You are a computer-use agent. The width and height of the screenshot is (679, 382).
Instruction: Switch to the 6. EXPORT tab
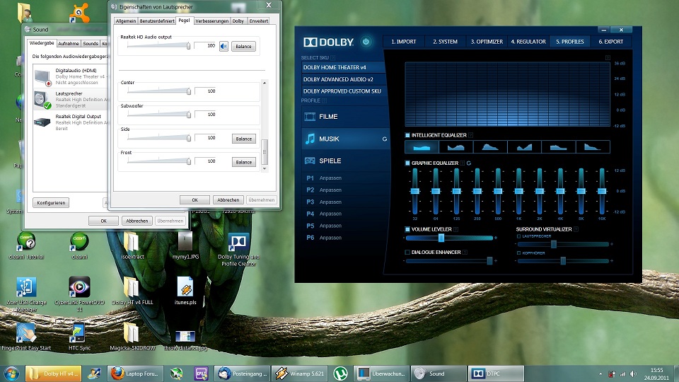(611, 42)
